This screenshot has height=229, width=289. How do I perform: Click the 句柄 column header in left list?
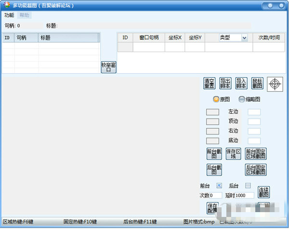pyautogui.click(x=26, y=38)
